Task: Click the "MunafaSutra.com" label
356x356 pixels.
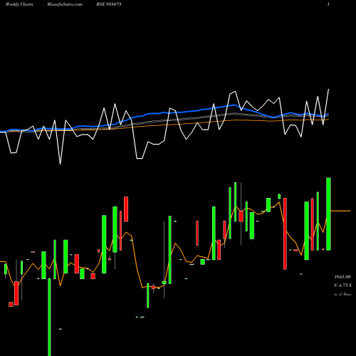Action: (x=65, y=4)
